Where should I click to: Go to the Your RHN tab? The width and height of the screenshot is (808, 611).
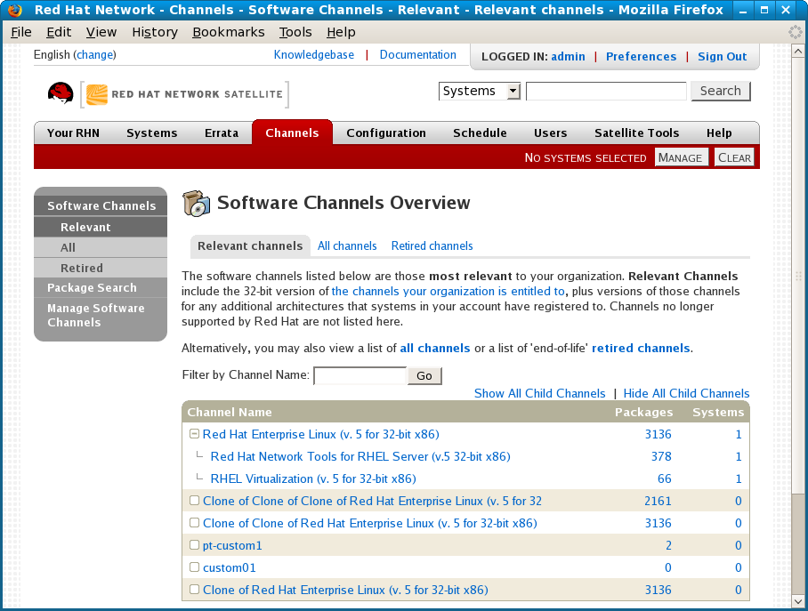pyautogui.click(x=73, y=133)
